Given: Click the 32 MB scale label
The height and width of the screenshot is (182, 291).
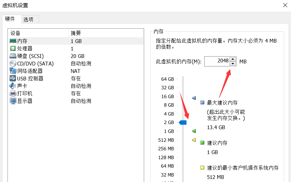Looking at the screenshot, I should (x=167, y=175).
